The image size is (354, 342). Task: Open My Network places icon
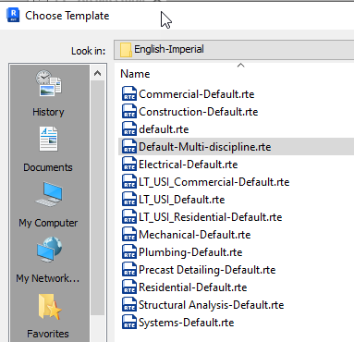point(49,250)
